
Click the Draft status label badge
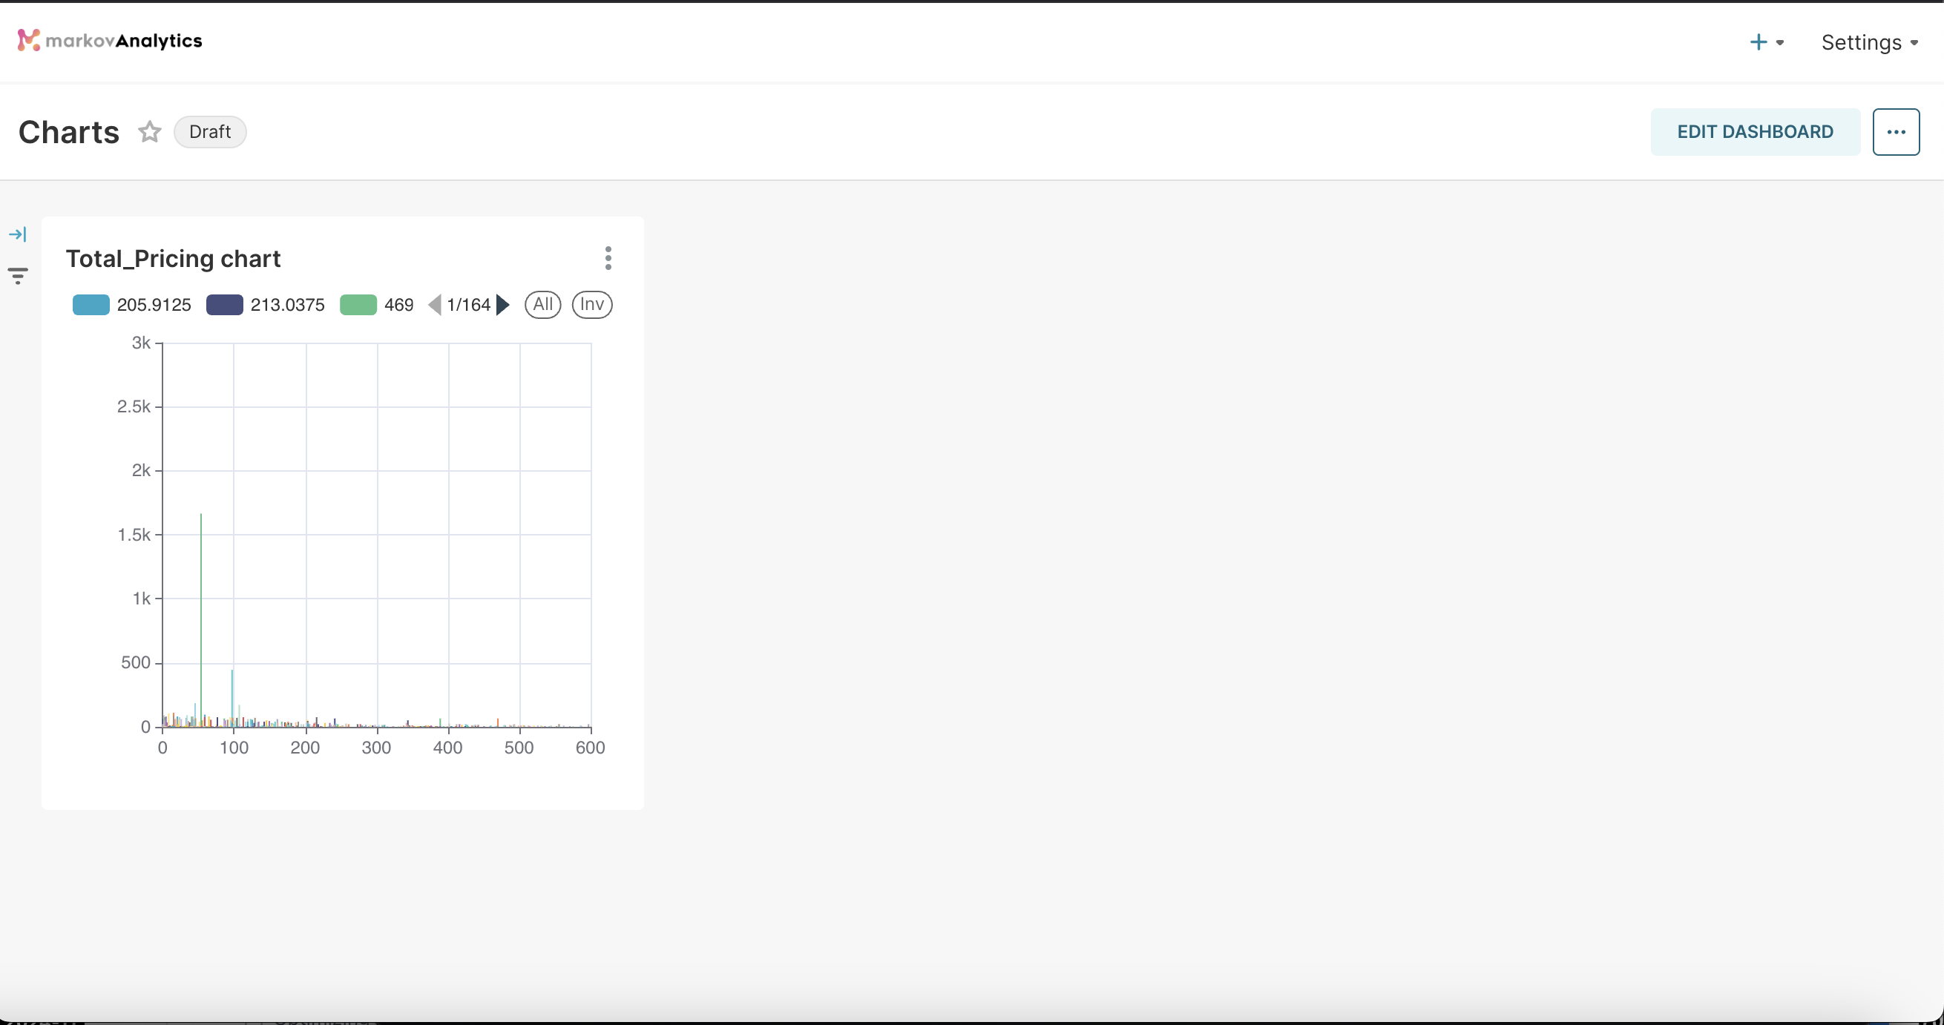click(x=209, y=131)
